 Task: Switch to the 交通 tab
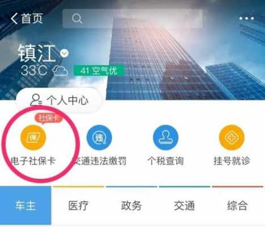(x=184, y=205)
